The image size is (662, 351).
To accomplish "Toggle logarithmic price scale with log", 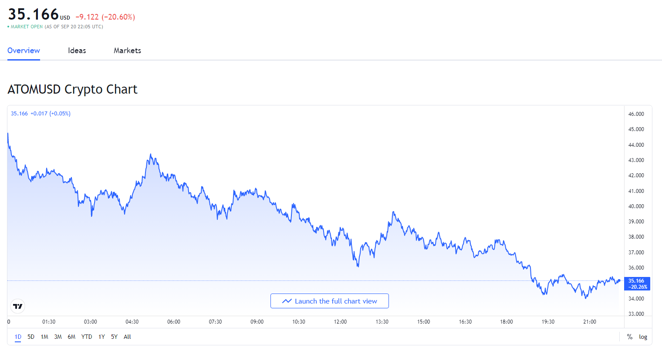I will coord(643,337).
